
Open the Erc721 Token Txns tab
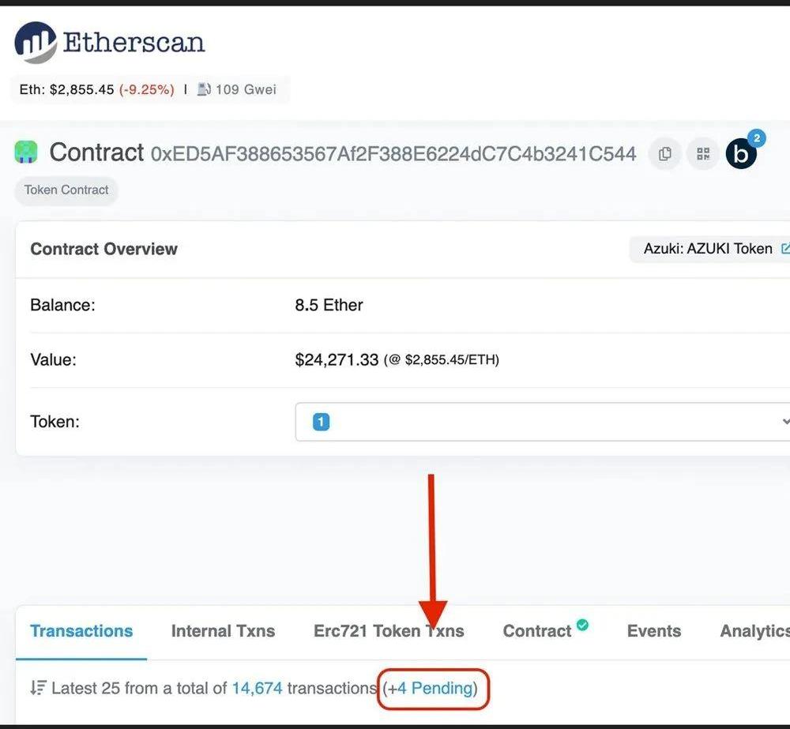[389, 631]
